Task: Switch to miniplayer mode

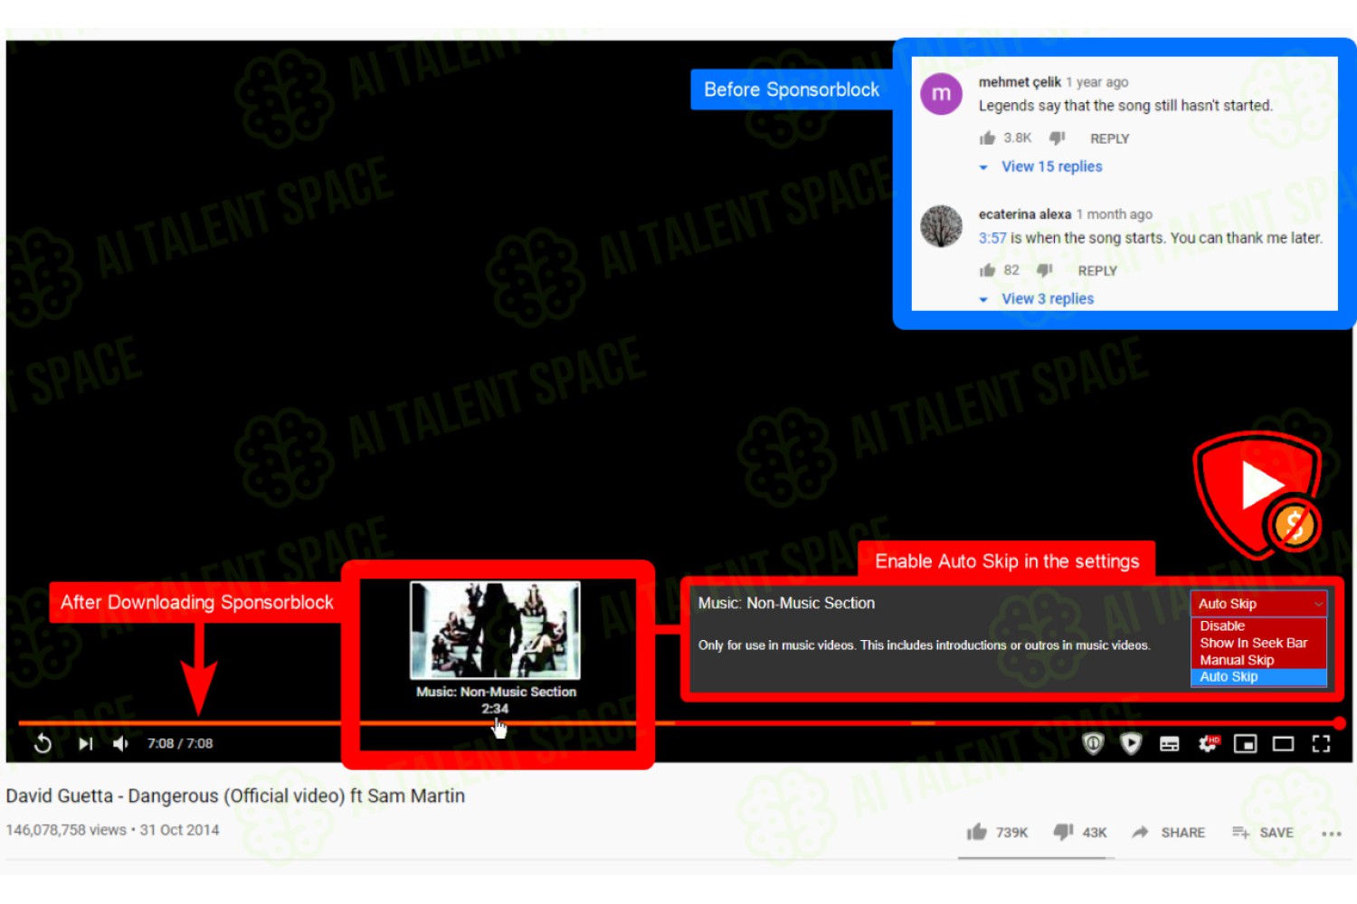Action: click(x=1246, y=744)
